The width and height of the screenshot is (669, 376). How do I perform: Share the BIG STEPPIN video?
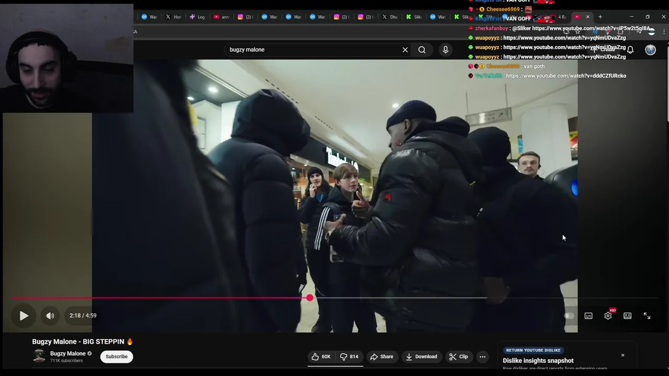pyautogui.click(x=382, y=357)
